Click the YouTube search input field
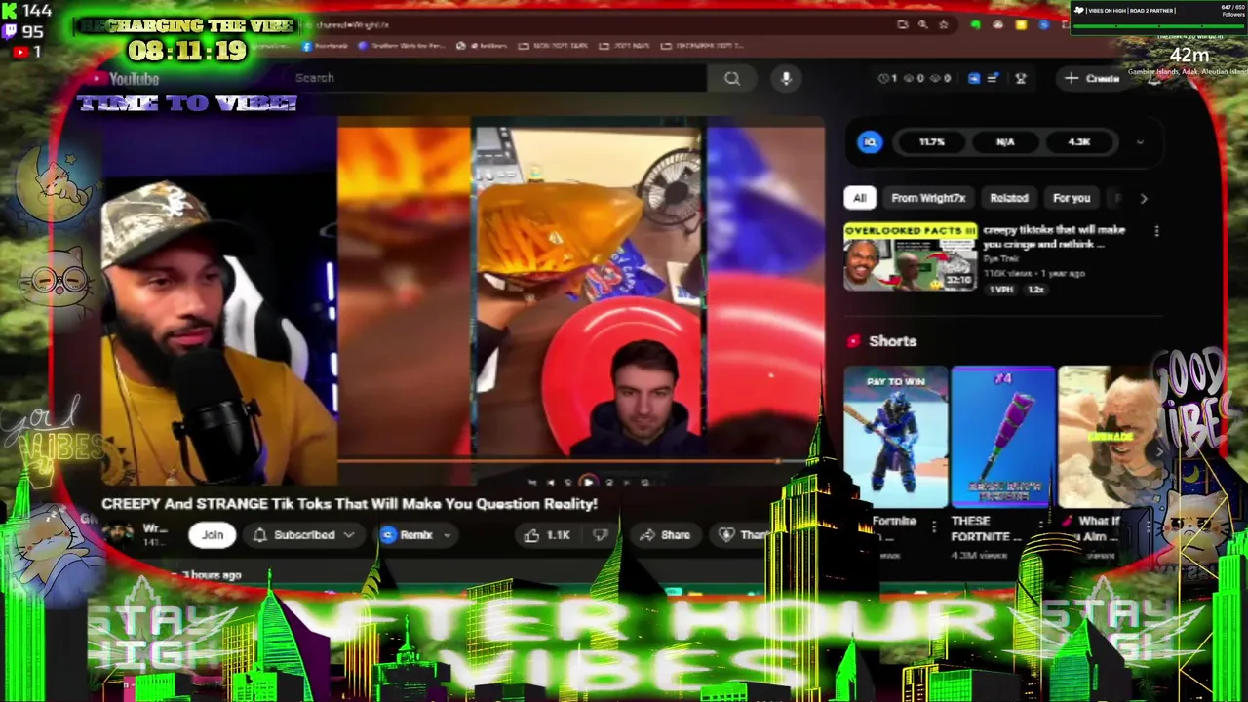This screenshot has width=1248, height=702. pos(497,78)
